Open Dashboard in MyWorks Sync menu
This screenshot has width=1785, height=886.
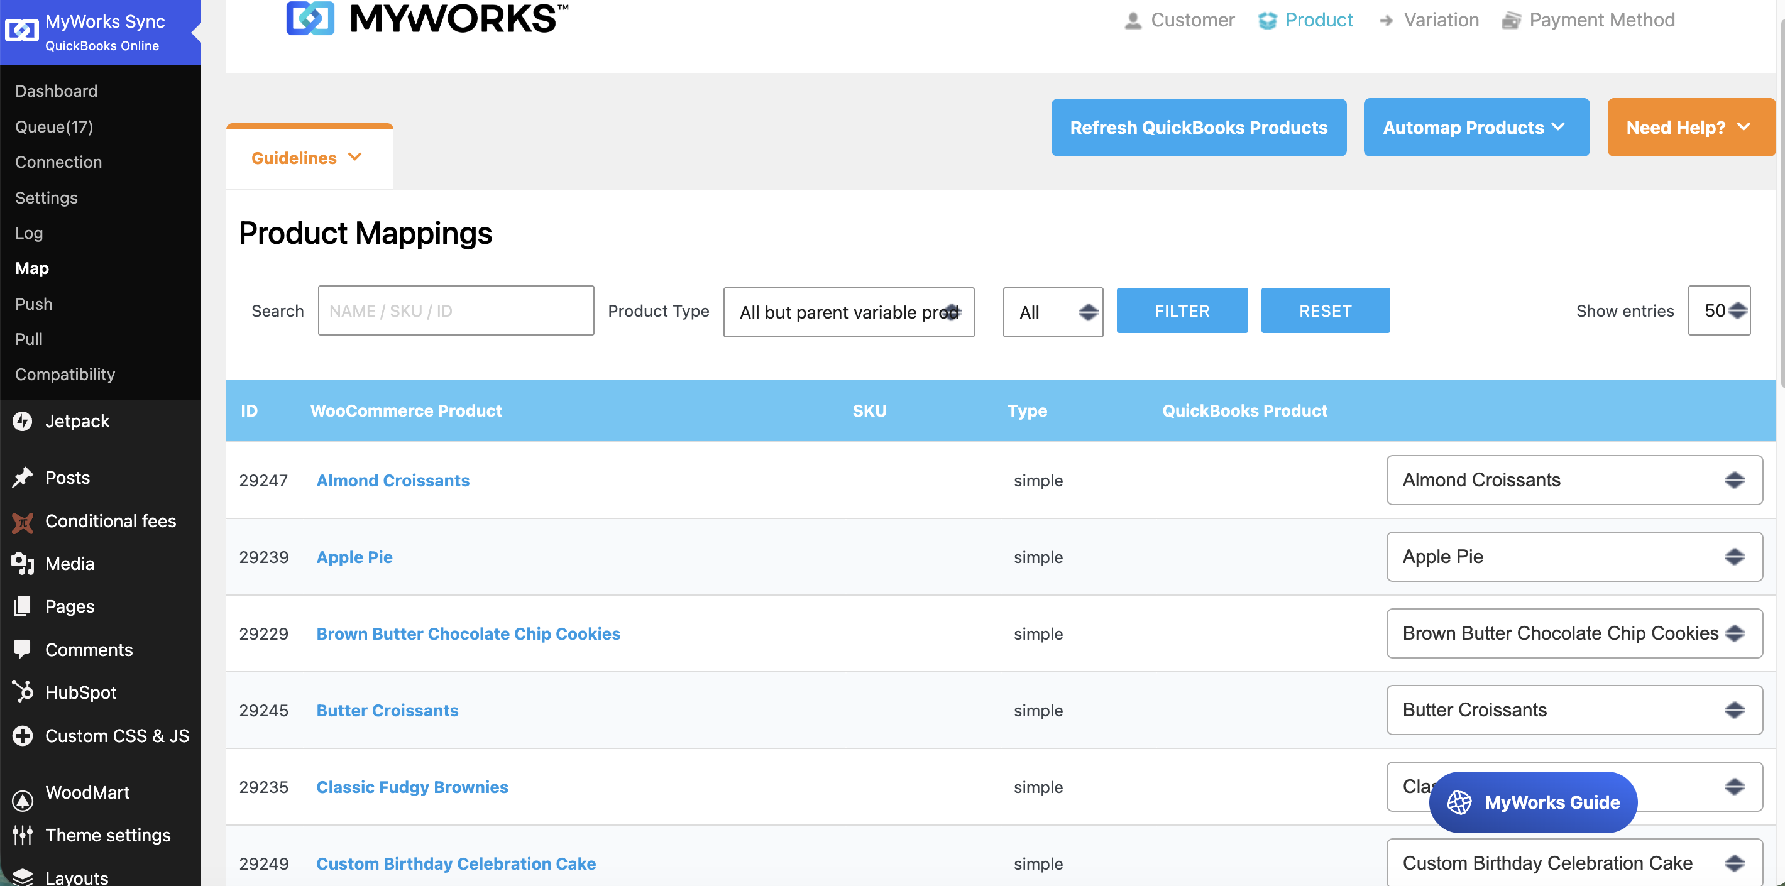coord(56,90)
